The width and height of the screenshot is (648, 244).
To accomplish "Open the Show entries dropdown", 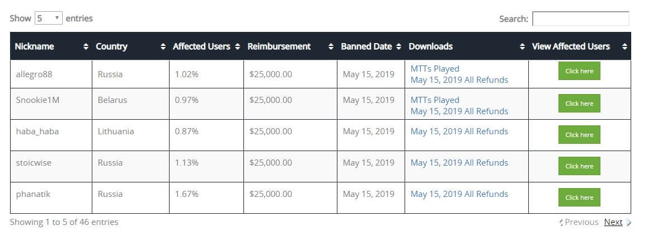I will [49, 18].
